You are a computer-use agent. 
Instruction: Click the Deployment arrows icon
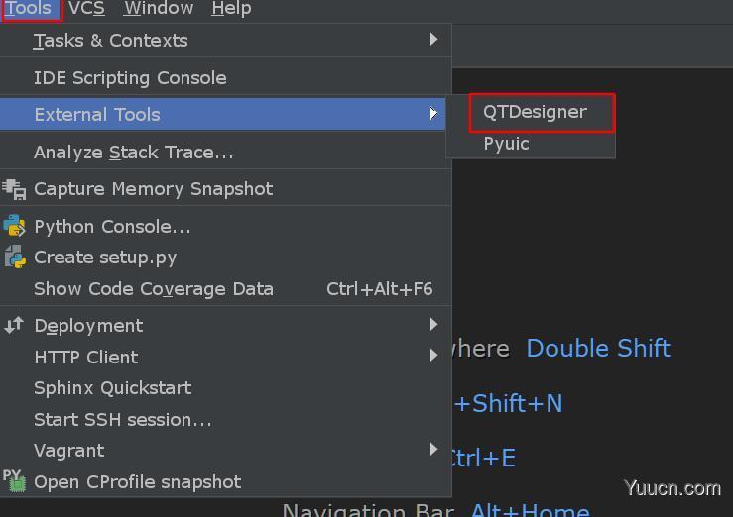point(14,325)
